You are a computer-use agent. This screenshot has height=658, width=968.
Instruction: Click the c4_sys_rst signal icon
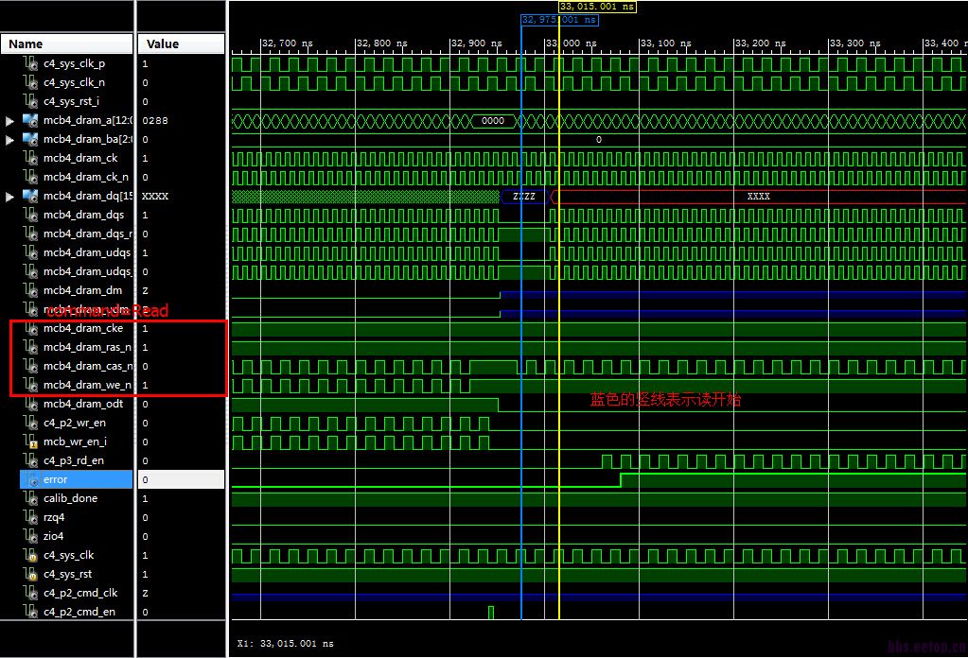[30, 574]
